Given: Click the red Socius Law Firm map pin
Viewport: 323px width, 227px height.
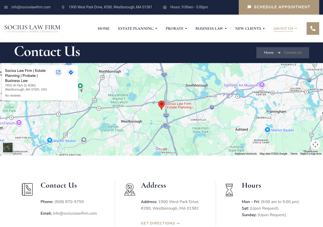Looking at the screenshot, I should click(161, 105).
